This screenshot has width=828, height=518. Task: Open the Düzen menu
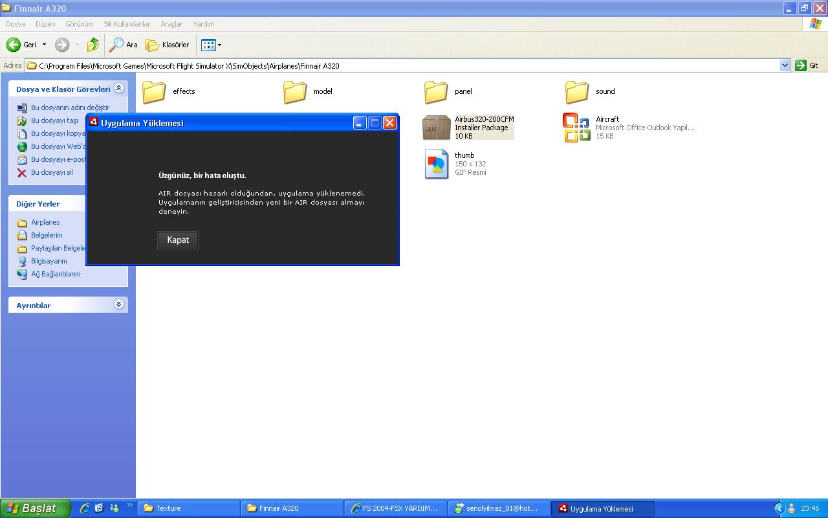point(45,24)
